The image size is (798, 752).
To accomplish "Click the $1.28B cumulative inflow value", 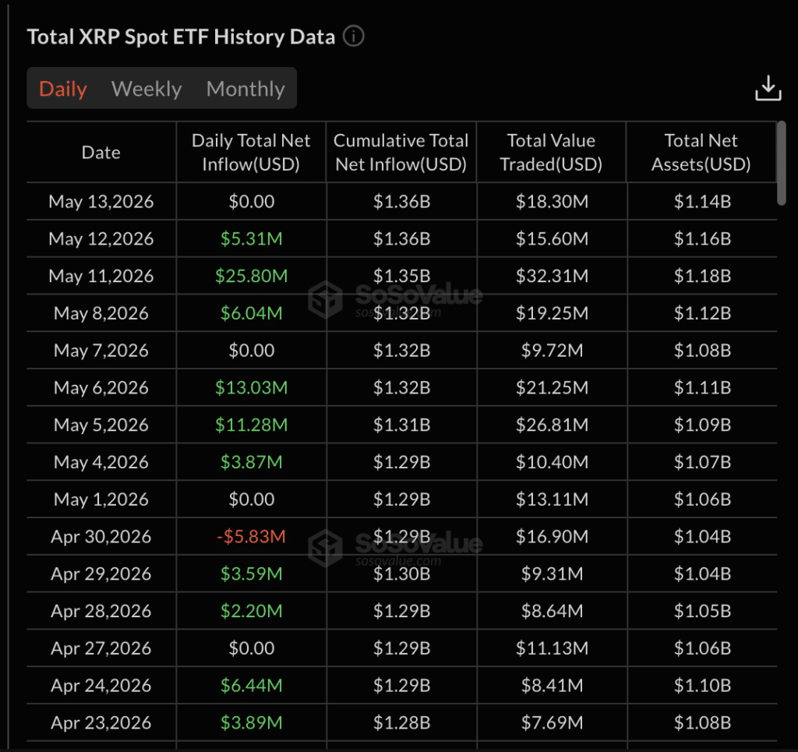I will point(401,722).
